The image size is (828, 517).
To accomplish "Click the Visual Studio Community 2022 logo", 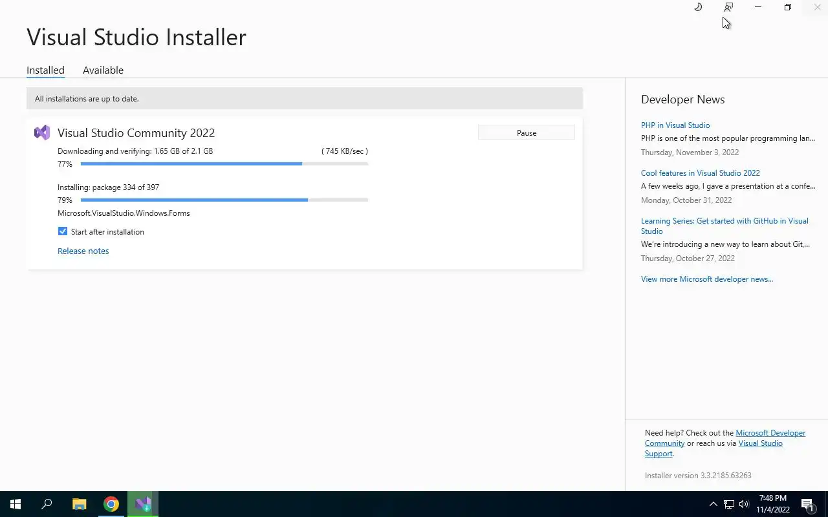I will (x=42, y=132).
